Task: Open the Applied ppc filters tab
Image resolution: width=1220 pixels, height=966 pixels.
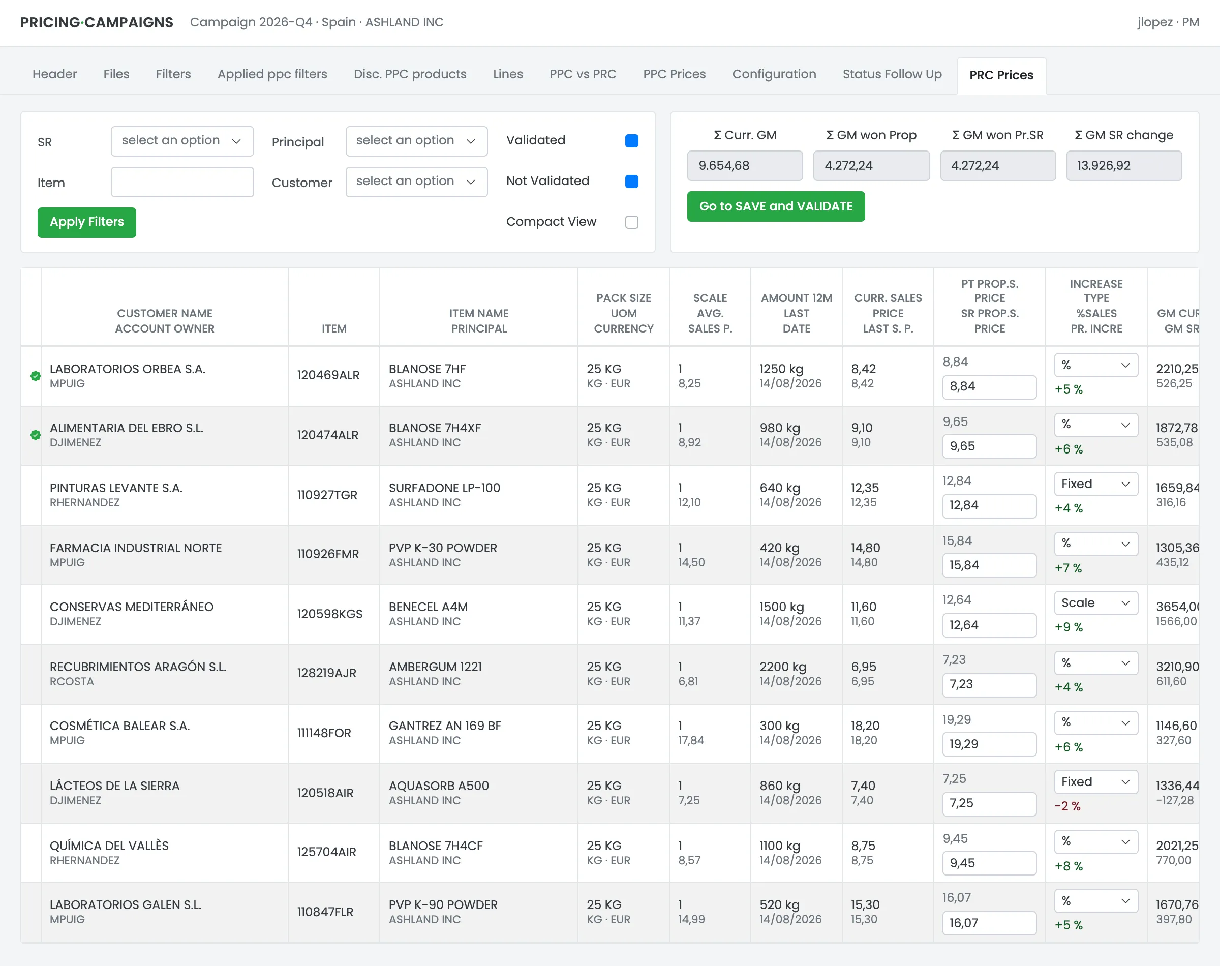Action: [272, 74]
